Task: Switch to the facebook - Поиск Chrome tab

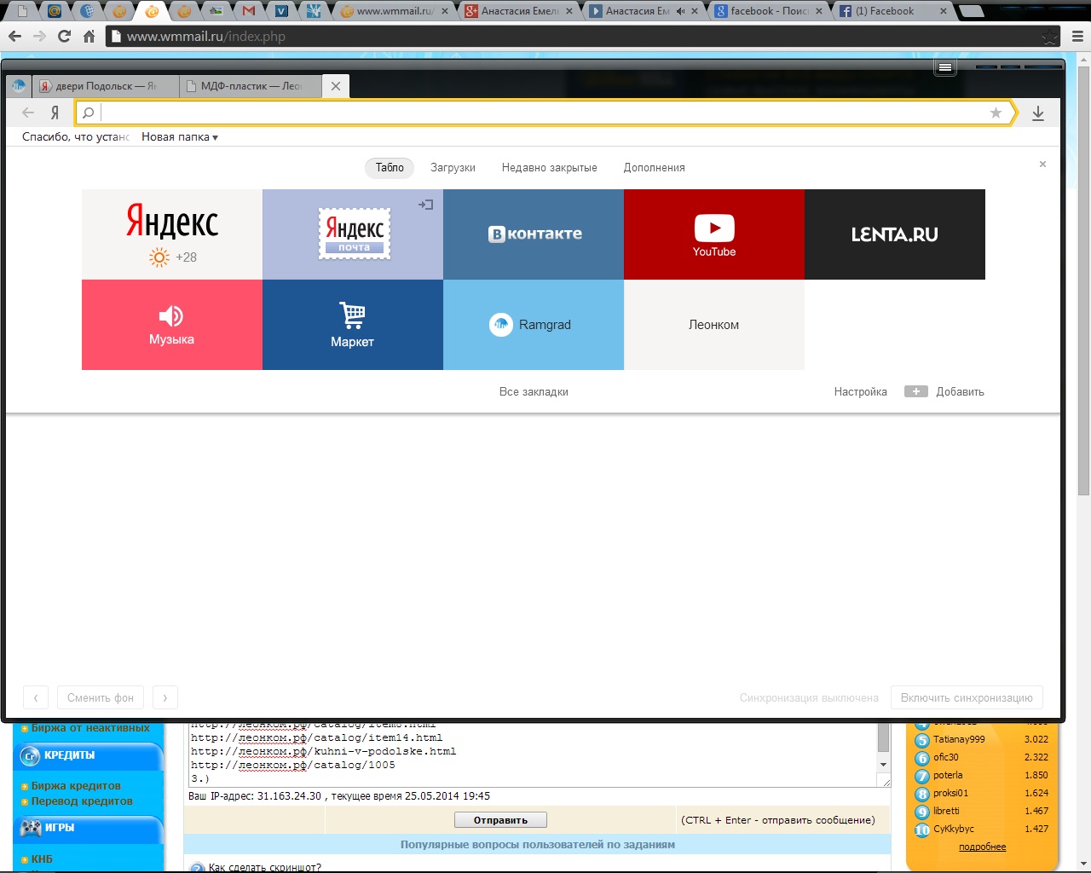Action: tap(769, 11)
